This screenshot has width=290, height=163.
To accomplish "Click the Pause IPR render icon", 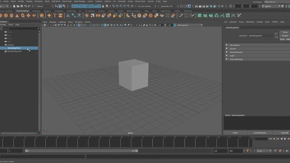I will (222, 6).
